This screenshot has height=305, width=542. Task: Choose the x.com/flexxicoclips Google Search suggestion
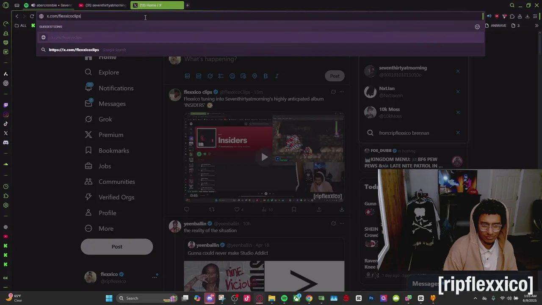260,50
